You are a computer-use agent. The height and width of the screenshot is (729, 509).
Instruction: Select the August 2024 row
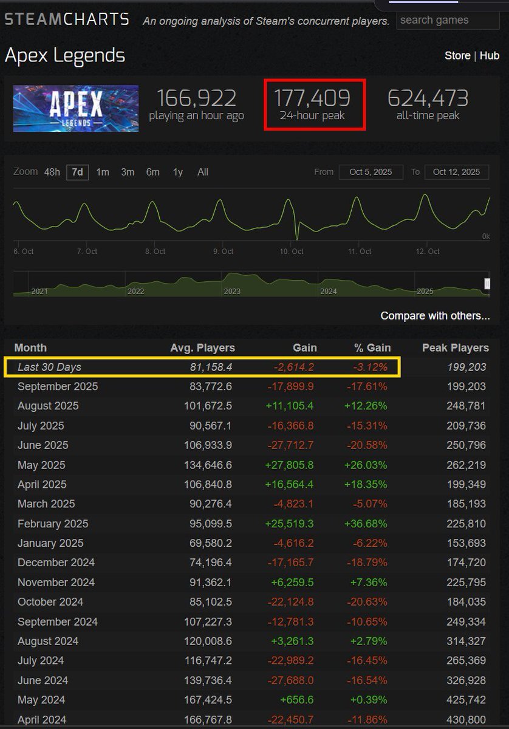coord(252,641)
